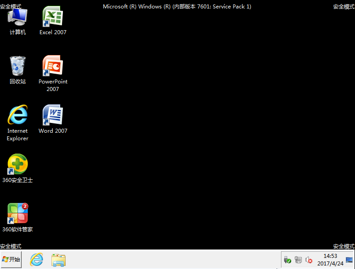Launch Internet Explorer from the taskbar
This screenshot has width=355, height=269.
[36, 260]
